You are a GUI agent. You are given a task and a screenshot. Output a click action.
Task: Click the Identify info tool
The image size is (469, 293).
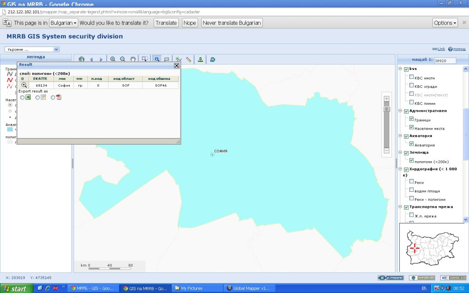[x=157, y=59]
